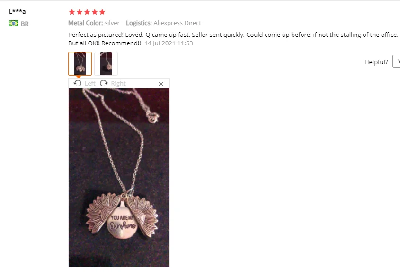The width and height of the screenshot is (400, 276).
Task: Click the BR country code
Action: click(x=25, y=24)
